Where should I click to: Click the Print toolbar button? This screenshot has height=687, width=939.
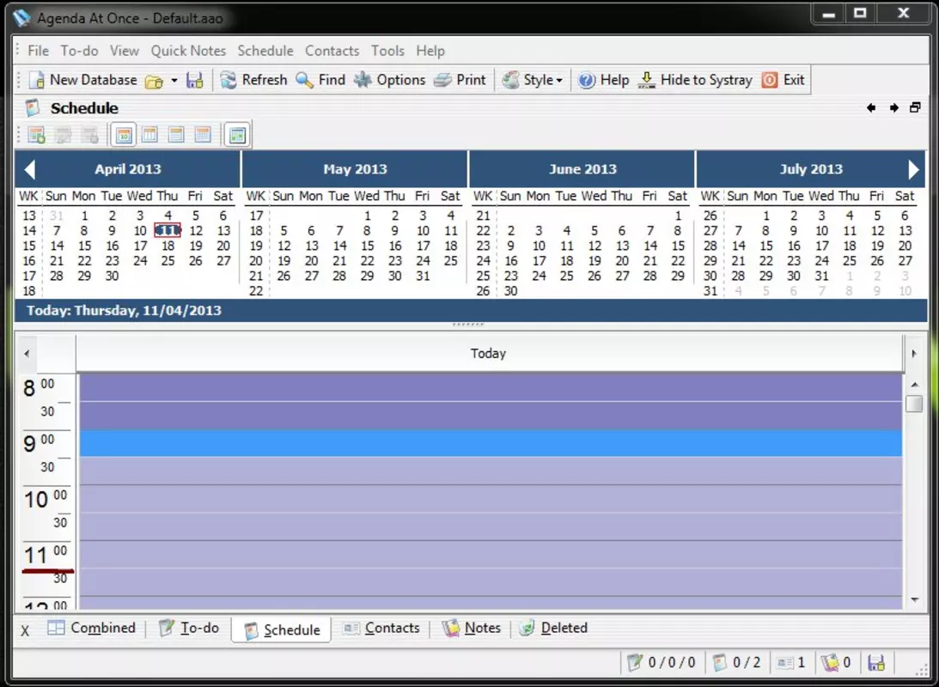pyautogui.click(x=460, y=80)
